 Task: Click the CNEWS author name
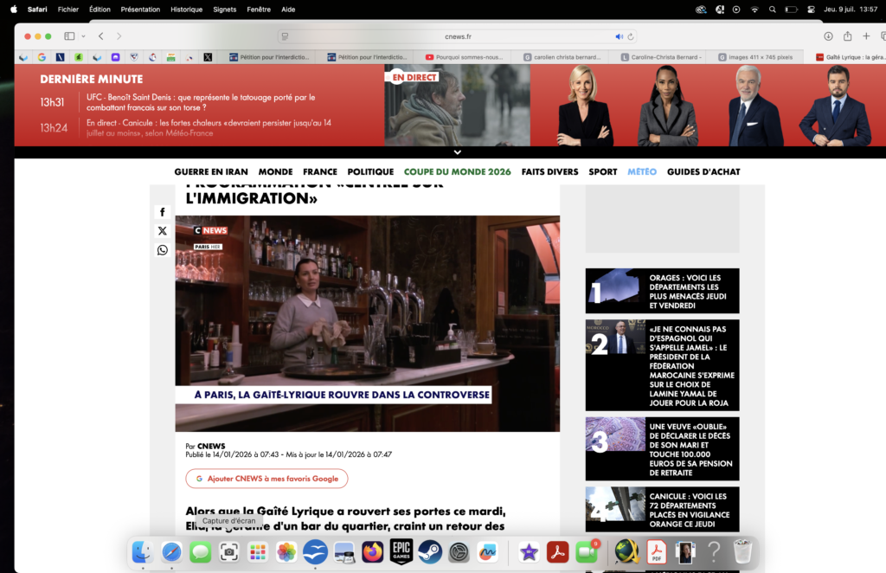point(211,446)
